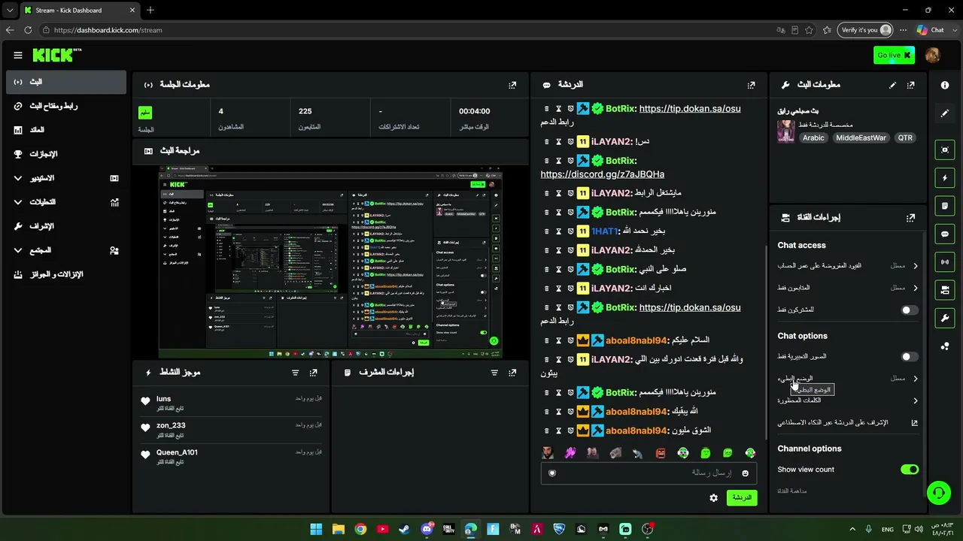Screen dimensions: 963x541
Task: Open filter menu in إجراءات المشرف panel
Action: tap(494, 373)
